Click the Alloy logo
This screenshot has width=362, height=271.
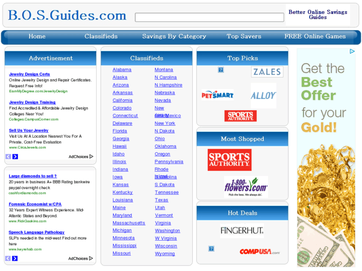(x=263, y=95)
